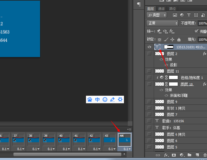
Task: Filter layers by text type
Action: pos(189,15)
